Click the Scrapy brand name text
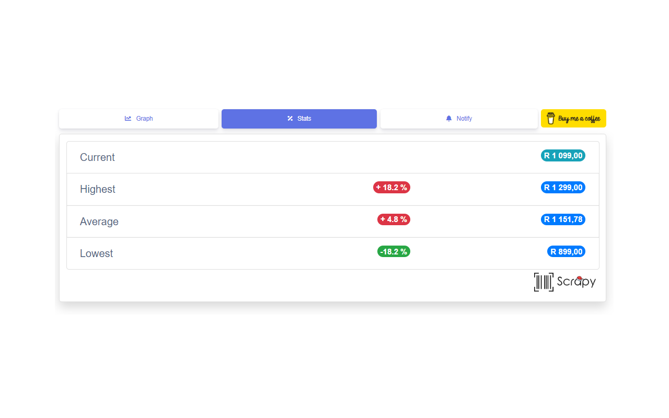 (576, 282)
